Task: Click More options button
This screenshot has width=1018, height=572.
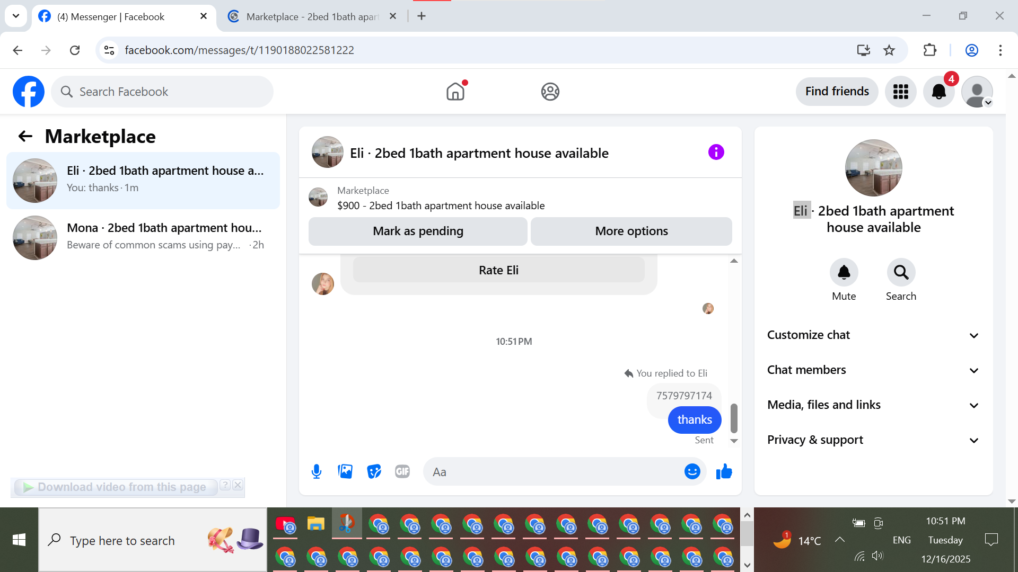Action: pos(631,231)
